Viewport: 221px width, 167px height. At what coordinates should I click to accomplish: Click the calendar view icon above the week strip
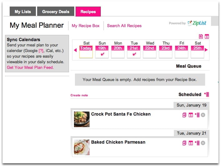(x=207, y=36)
